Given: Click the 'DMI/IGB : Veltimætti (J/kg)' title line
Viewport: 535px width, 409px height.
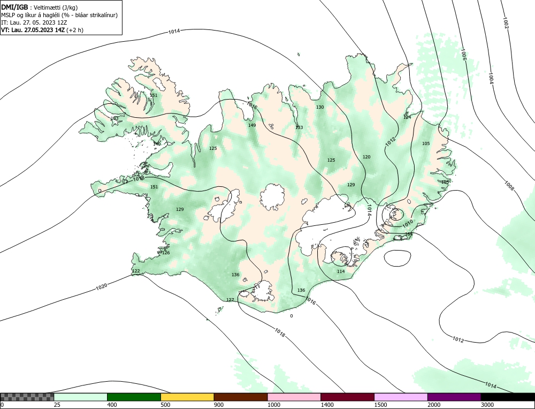Looking at the screenshot, I should [x=40, y=7].
